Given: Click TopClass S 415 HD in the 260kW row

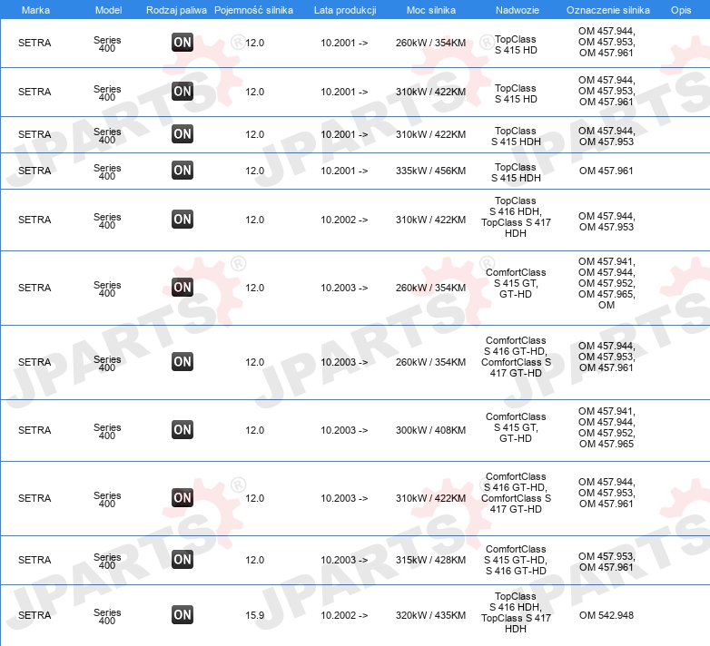Looking at the screenshot, I should pyautogui.click(x=516, y=44).
